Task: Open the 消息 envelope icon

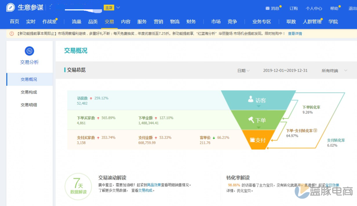Action: [x=267, y=9]
